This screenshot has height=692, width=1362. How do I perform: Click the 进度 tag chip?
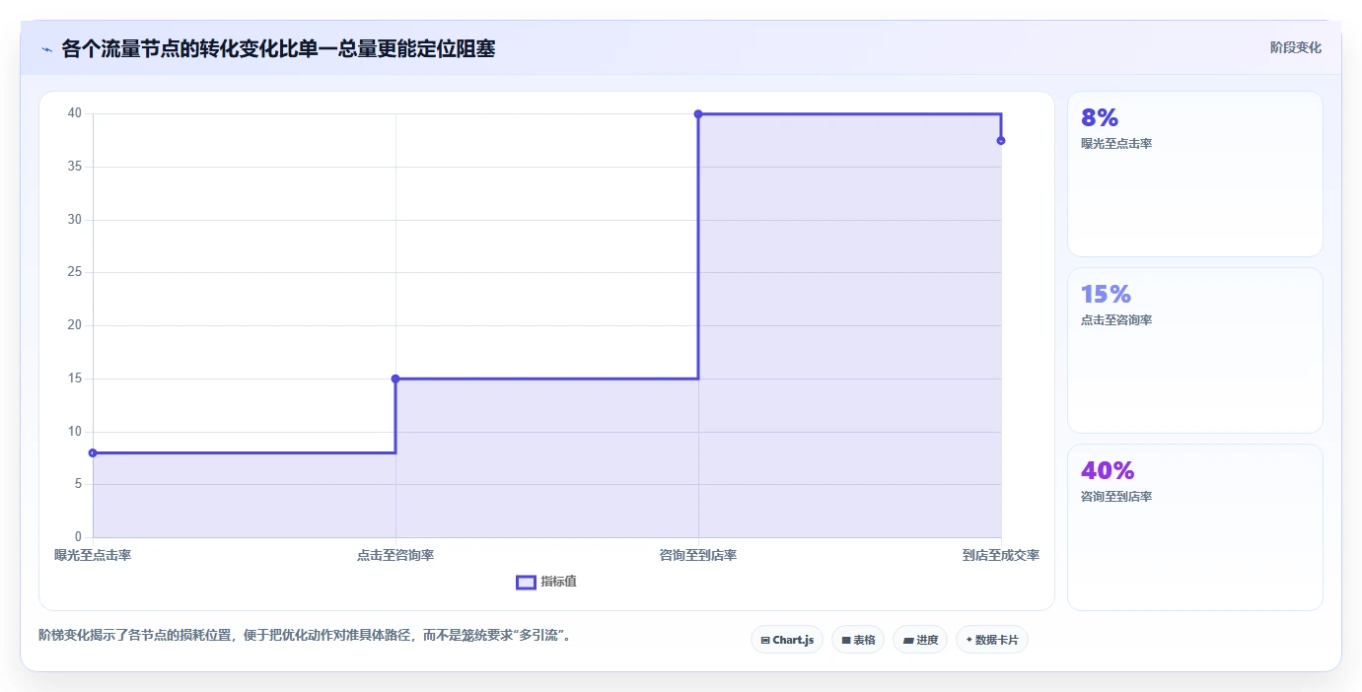[x=920, y=640]
